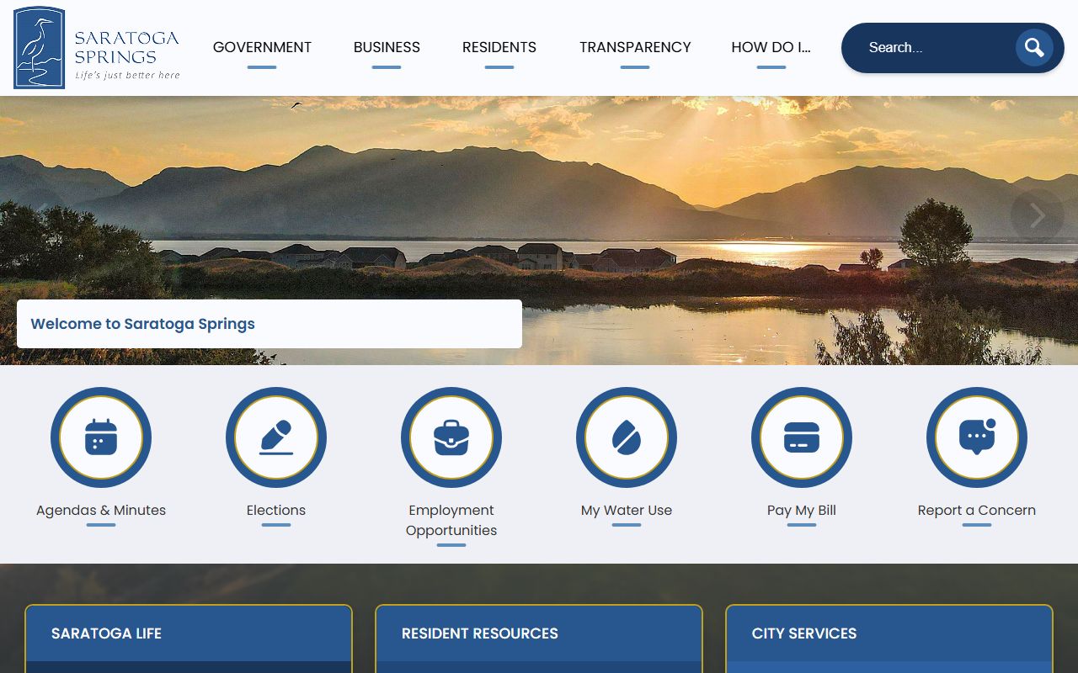Expand the Transparency navigation menu
The image size is (1078, 673).
click(x=635, y=48)
